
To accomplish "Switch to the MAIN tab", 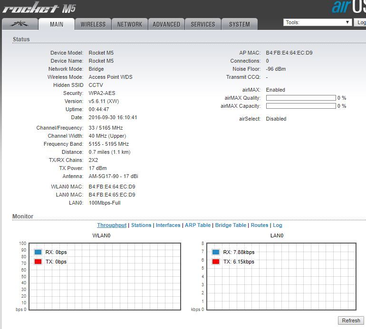I will pos(57,24).
